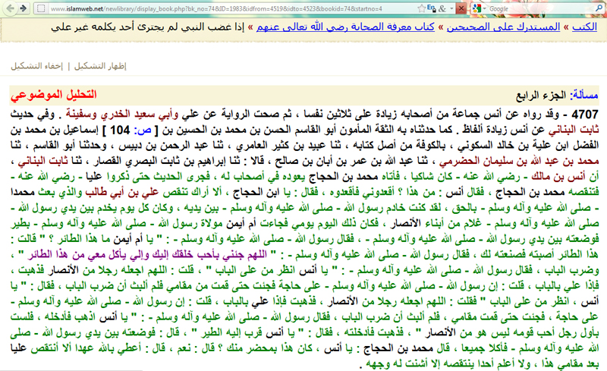Toggle إخفاء التشكيل to hide diacritics

[36, 66]
